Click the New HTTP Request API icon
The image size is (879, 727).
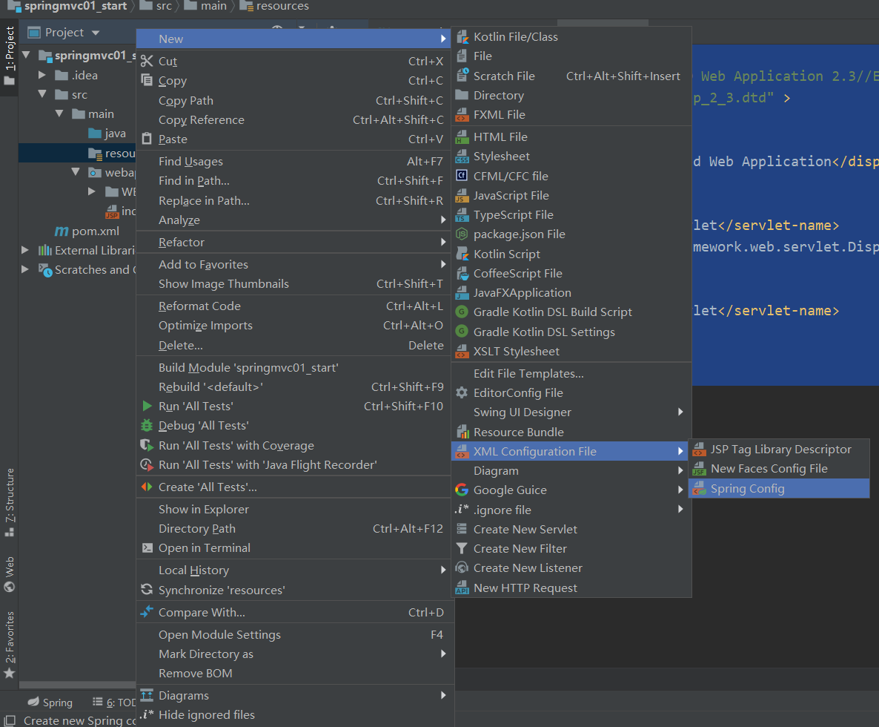(462, 588)
